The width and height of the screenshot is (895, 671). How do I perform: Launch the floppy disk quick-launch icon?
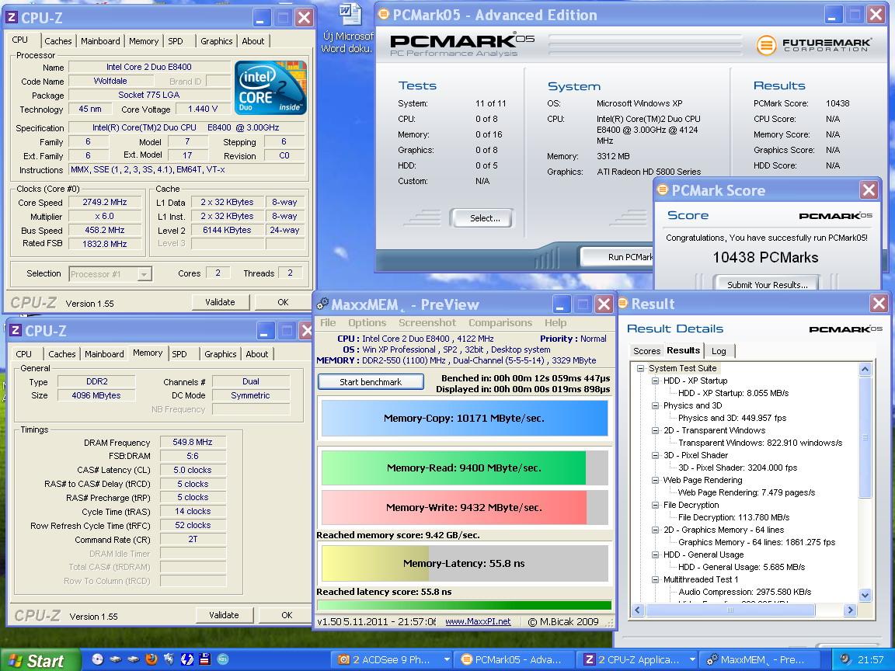pos(205,659)
